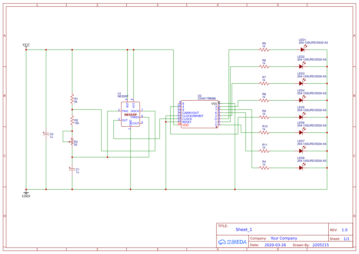
Task: Click the U1 designator label
Action: click(x=119, y=94)
